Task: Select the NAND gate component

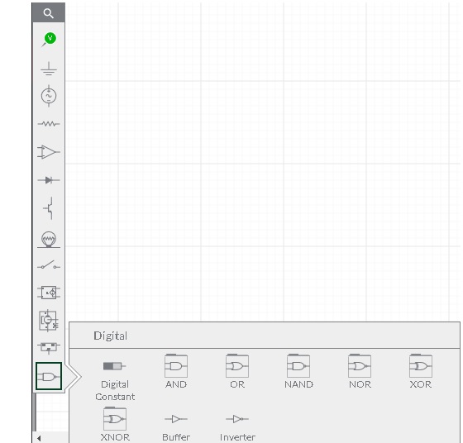Action: tap(298, 372)
